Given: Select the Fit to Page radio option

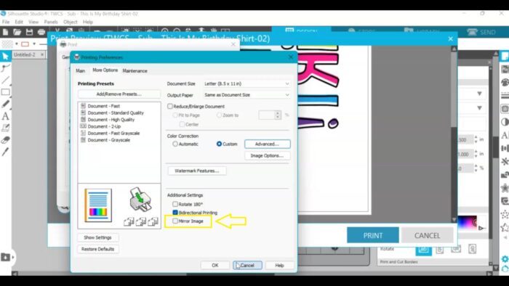Looking at the screenshot, I should (175, 115).
